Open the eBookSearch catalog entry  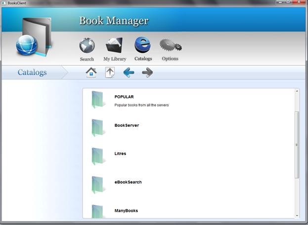tap(128, 182)
